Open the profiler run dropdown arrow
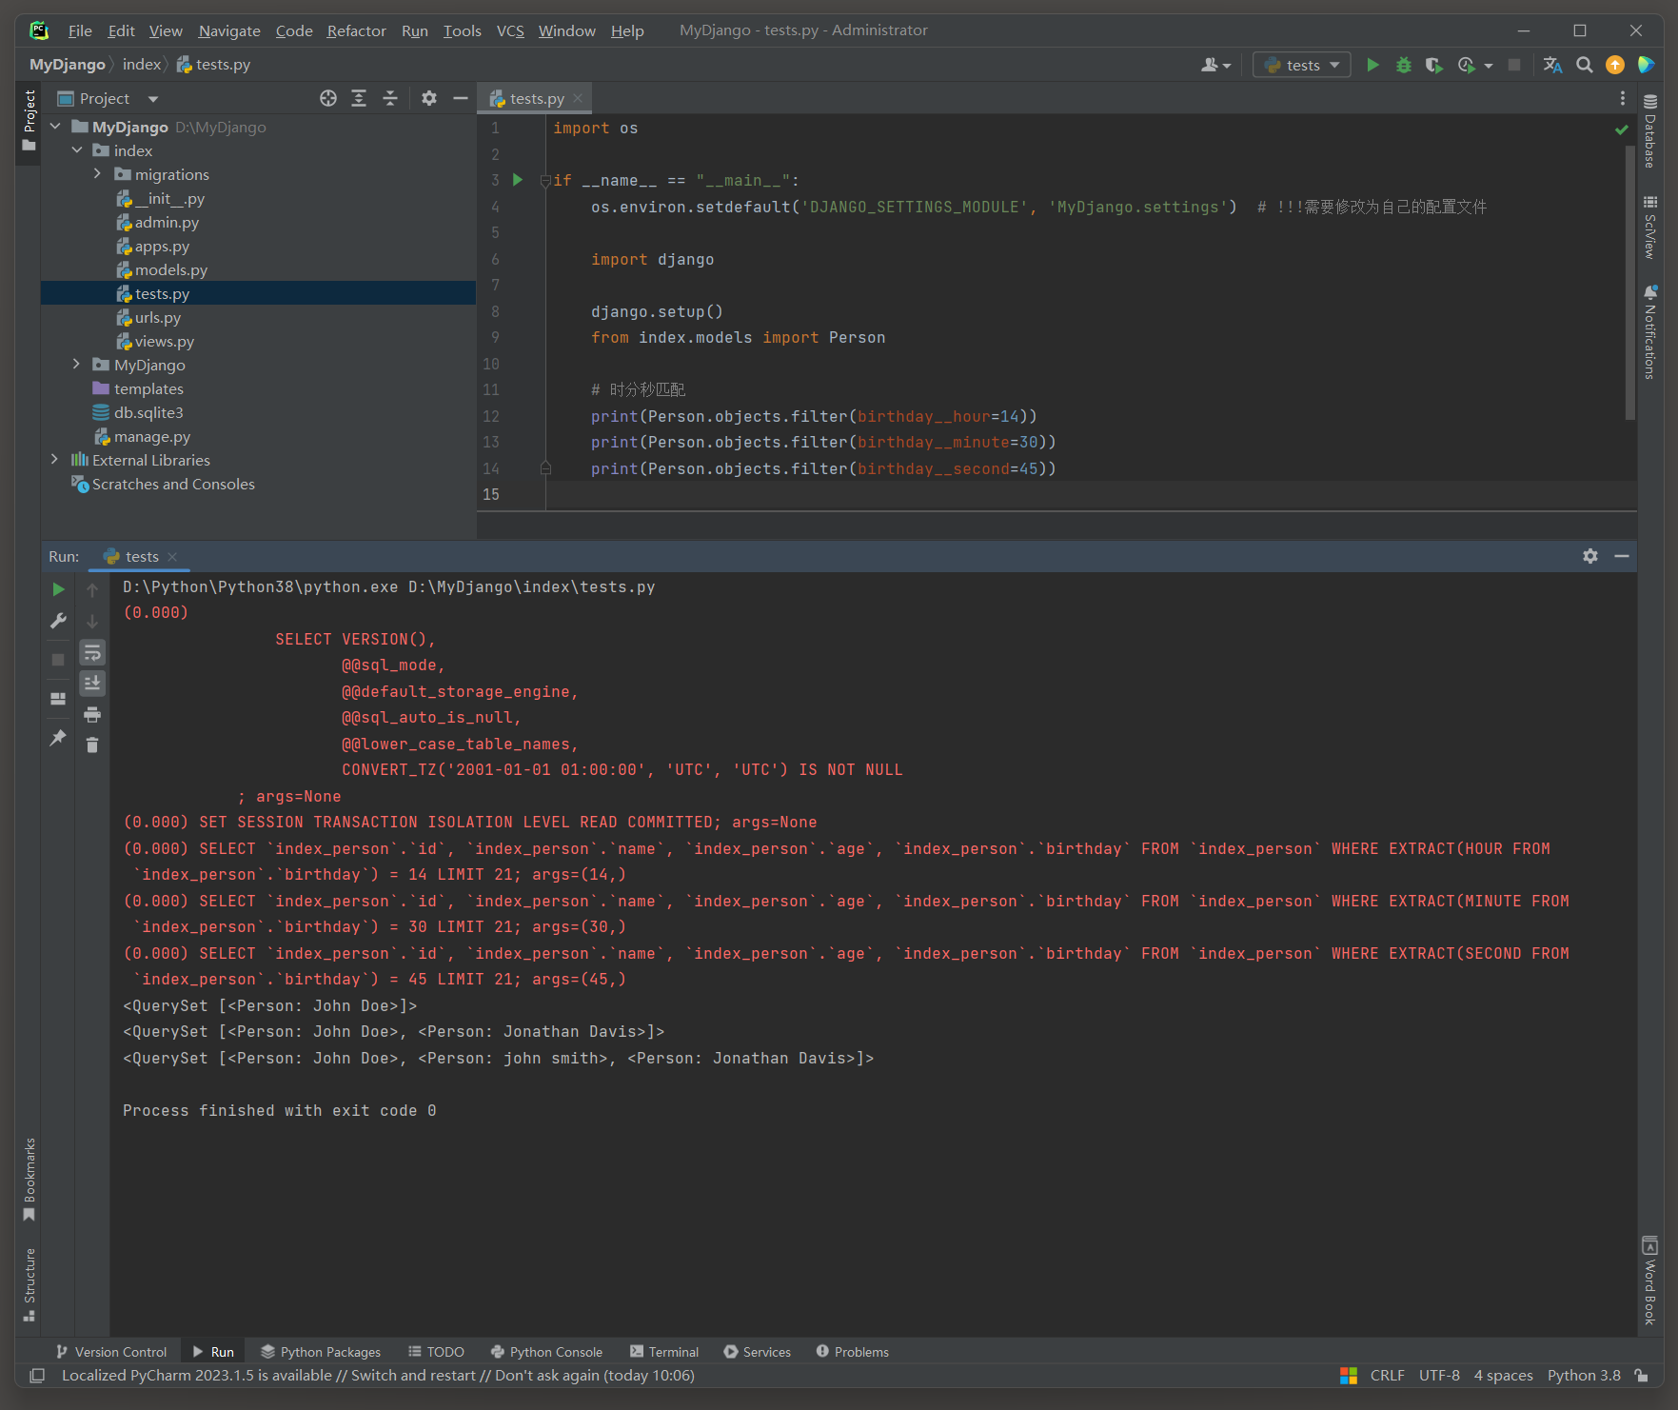This screenshot has height=1410, width=1678. coord(1489,66)
